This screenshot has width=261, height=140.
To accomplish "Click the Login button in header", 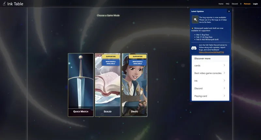I will pyautogui.click(x=255, y=4).
